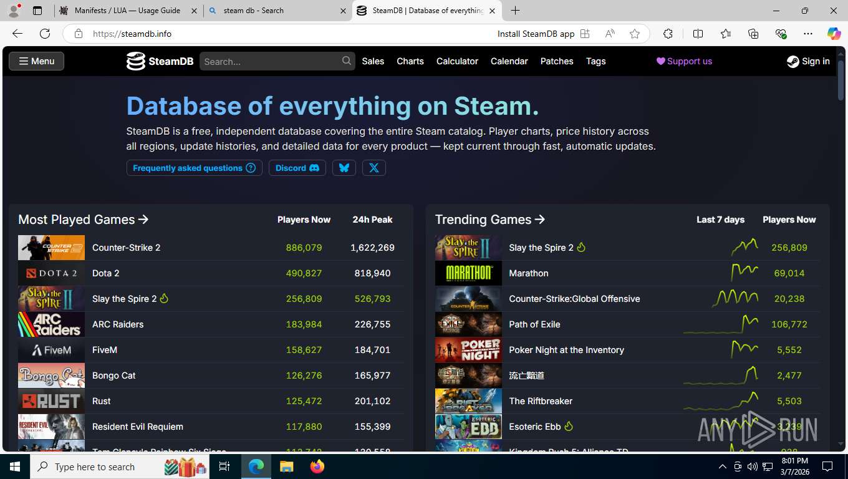This screenshot has width=848, height=479.
Task: Click the browser Back arrow
Action: (x=17, y=34)
